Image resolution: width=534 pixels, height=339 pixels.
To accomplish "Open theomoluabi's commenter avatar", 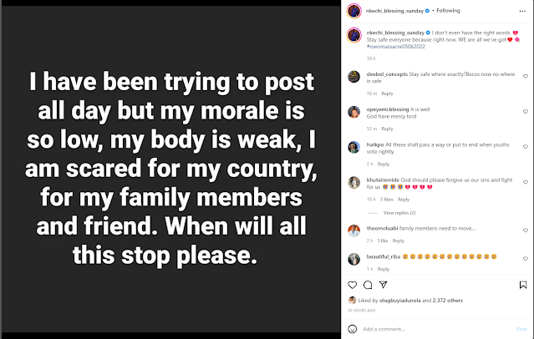I will [x=355, y=230].
